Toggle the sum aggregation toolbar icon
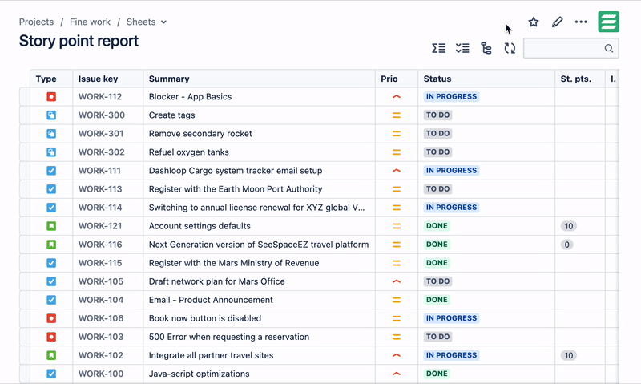Image resolution: width=641 pixels, height=384 pixels. 438,48
